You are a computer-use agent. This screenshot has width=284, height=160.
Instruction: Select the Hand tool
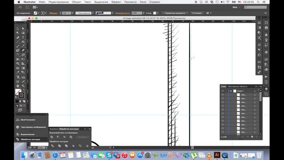click(18, 86)
